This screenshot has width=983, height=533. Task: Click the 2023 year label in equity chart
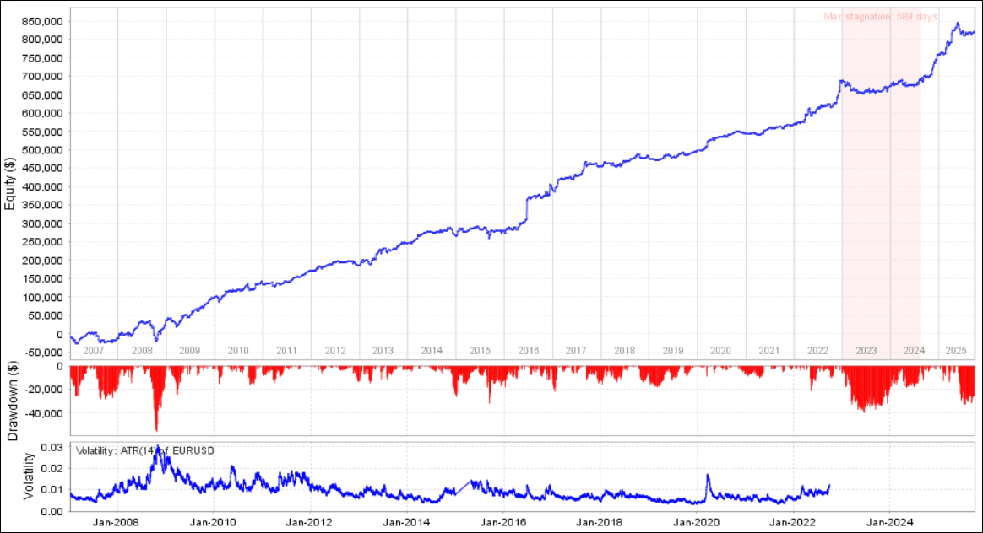[866, 351]
